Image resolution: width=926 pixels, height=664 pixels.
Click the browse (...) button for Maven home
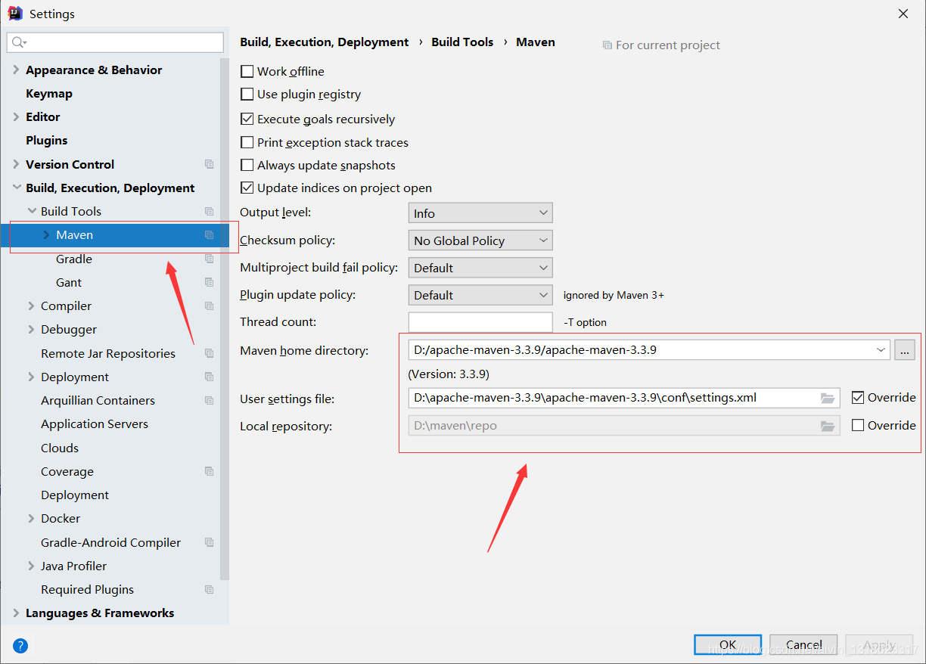click(905, 350)
